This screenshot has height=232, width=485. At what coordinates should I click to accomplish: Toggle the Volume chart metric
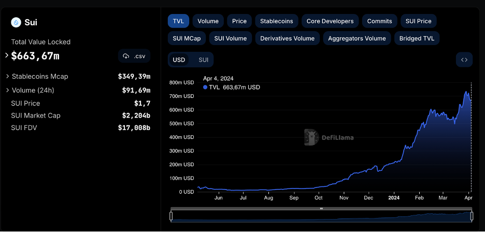[x=208, y=21]
